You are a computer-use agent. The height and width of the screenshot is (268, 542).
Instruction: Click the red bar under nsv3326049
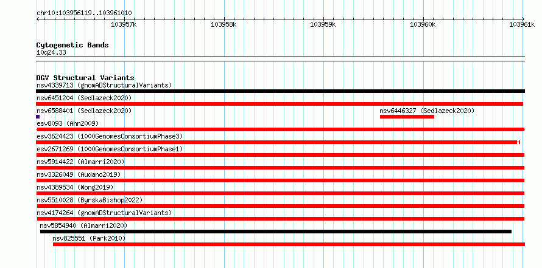[x=280, y=180]
